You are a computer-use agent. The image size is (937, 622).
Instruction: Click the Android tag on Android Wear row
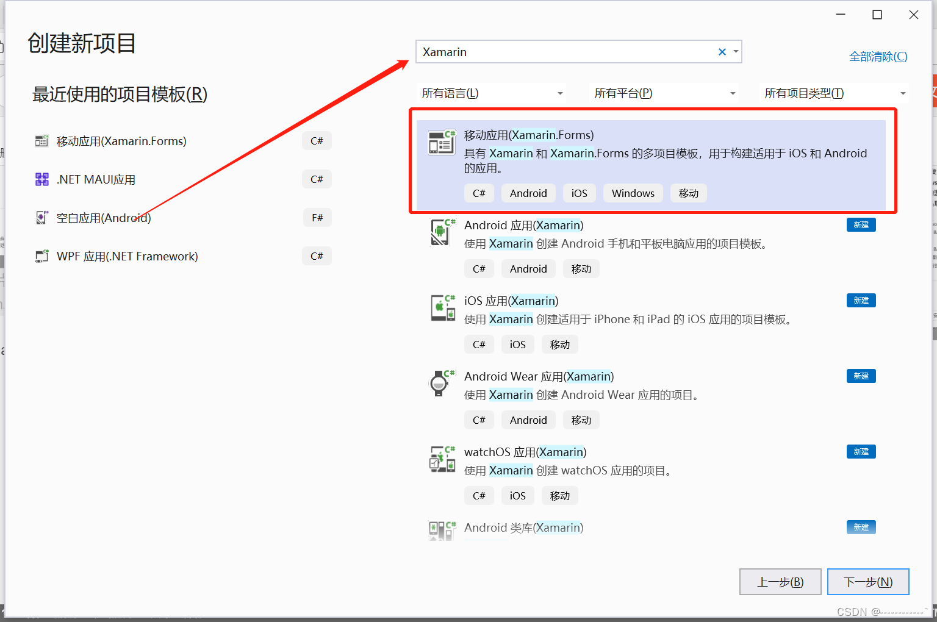[x=528, y=420]
